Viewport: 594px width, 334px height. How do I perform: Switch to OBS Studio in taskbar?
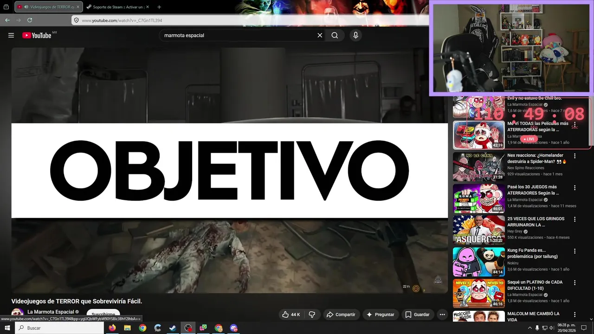(x=188, y=328)
